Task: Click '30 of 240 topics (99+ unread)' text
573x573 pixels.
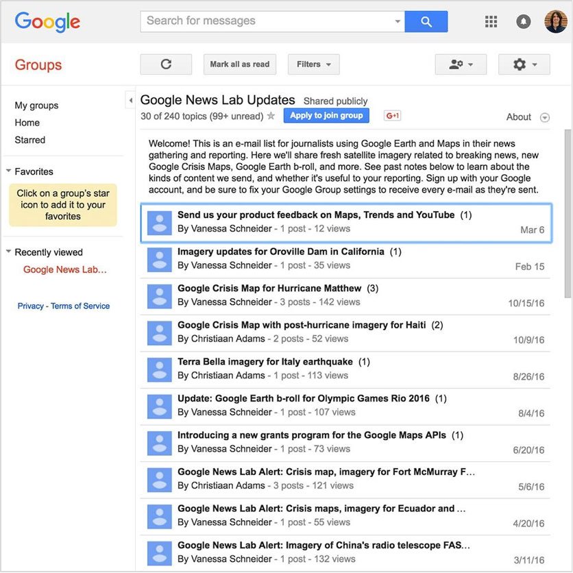Action: [202, 117]
